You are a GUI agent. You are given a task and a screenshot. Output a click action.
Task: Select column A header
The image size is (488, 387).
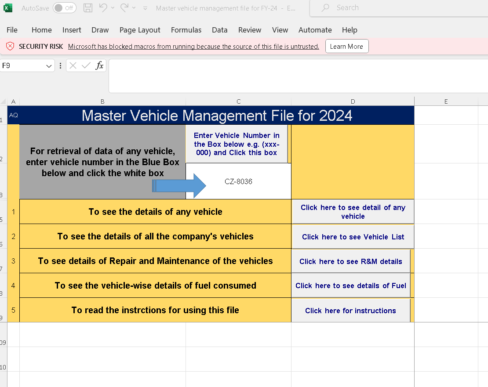13,101
